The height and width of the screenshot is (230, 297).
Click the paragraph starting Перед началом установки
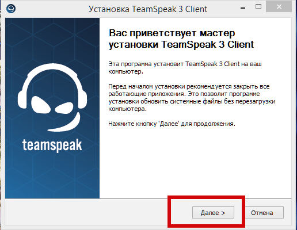(x=192, y=98)
